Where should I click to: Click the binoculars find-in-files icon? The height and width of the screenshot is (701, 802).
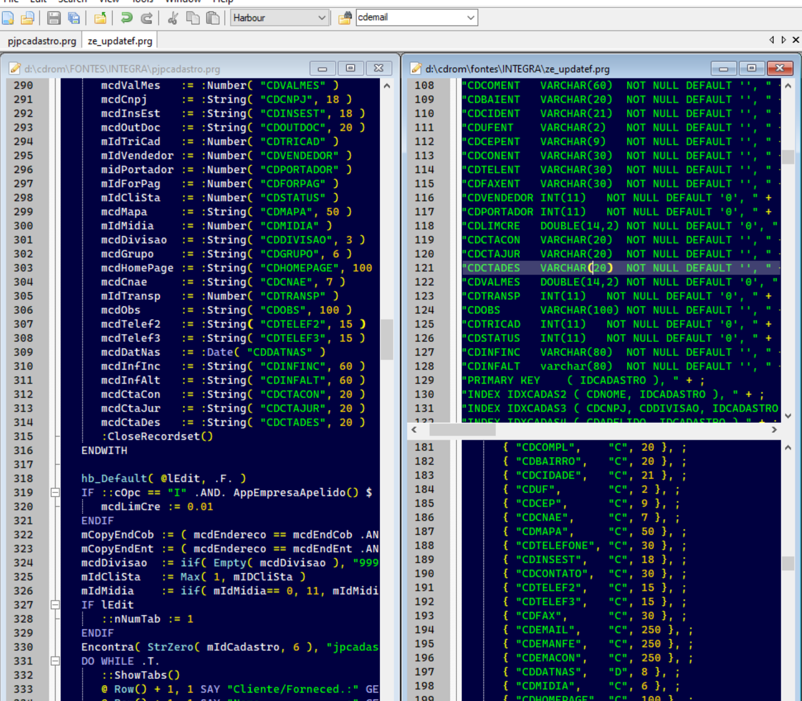click(x=345, y=18)
